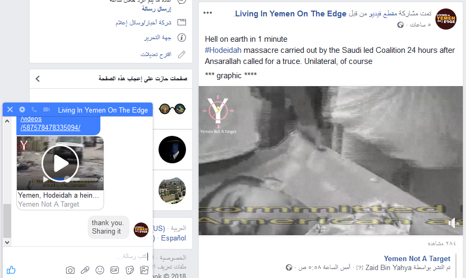Open the GIF picker in chat

click(x=115, y=270)
